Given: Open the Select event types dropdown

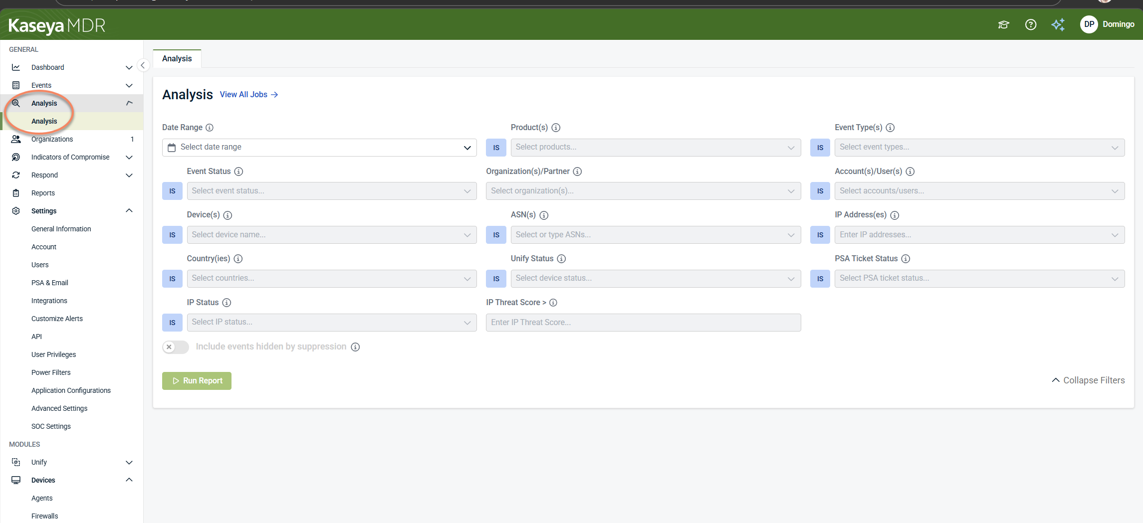Looking at the screenshot, I should pyautogui.click(x=979, y=148).
